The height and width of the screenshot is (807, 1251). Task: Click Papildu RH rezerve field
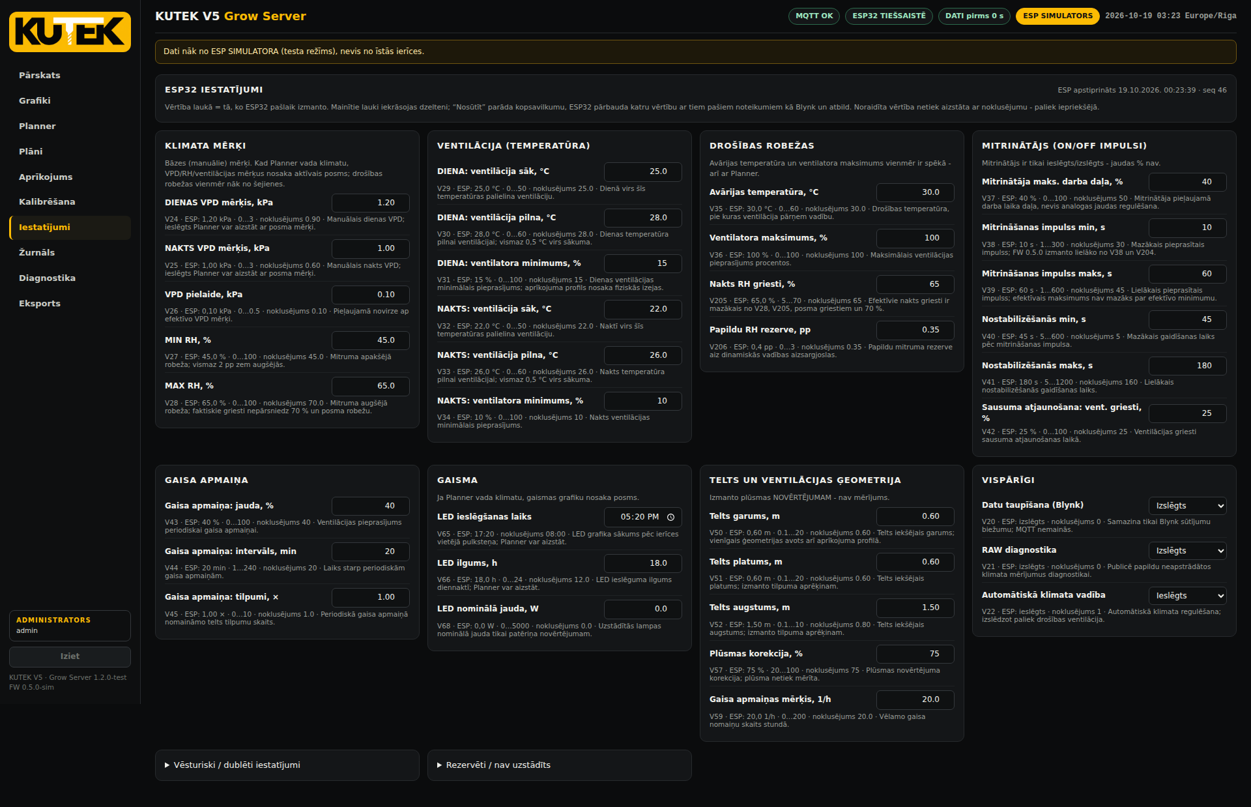click(x=915, y=330)
